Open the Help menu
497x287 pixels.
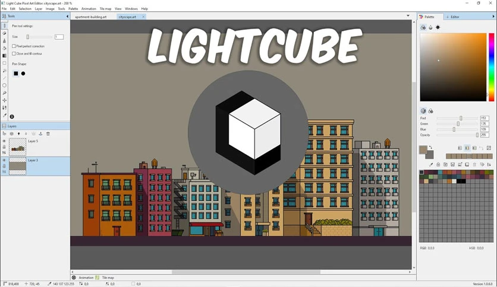[x=144, y=9]
